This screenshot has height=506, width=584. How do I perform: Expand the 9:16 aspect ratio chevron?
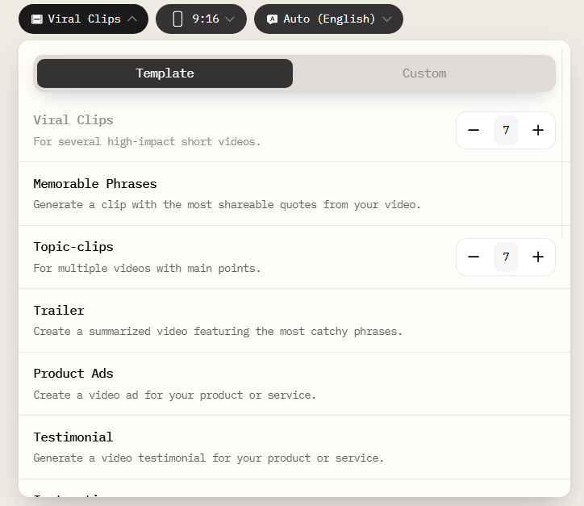[x=231, y=19]
